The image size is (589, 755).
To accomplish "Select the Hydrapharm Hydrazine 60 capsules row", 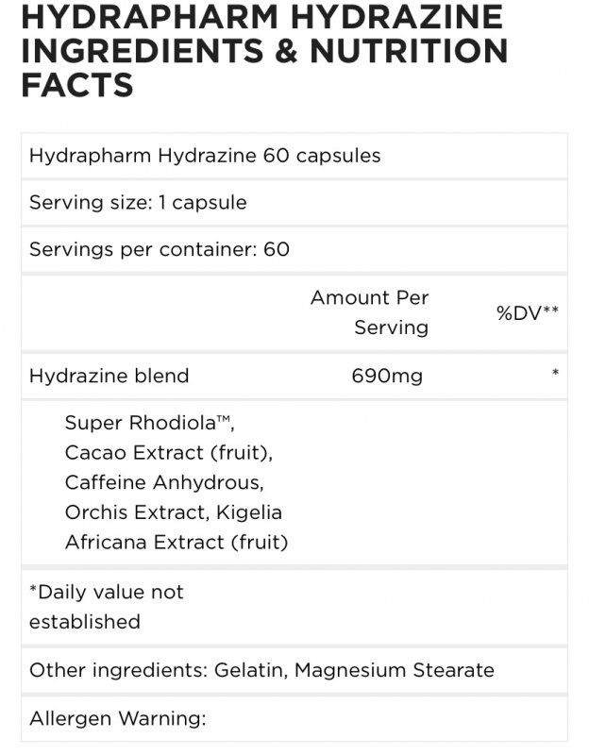I will (294, 156).
